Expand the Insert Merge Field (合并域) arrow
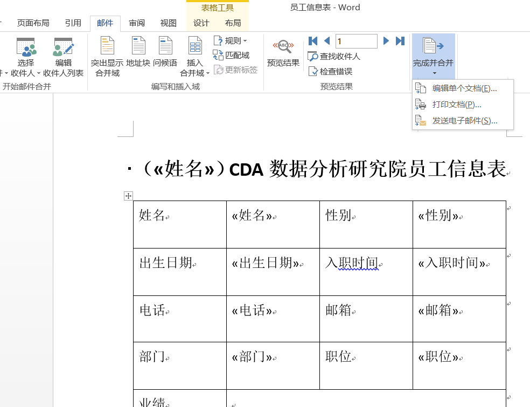This screenshot has width=530, height=407. [x=208, y=73]
